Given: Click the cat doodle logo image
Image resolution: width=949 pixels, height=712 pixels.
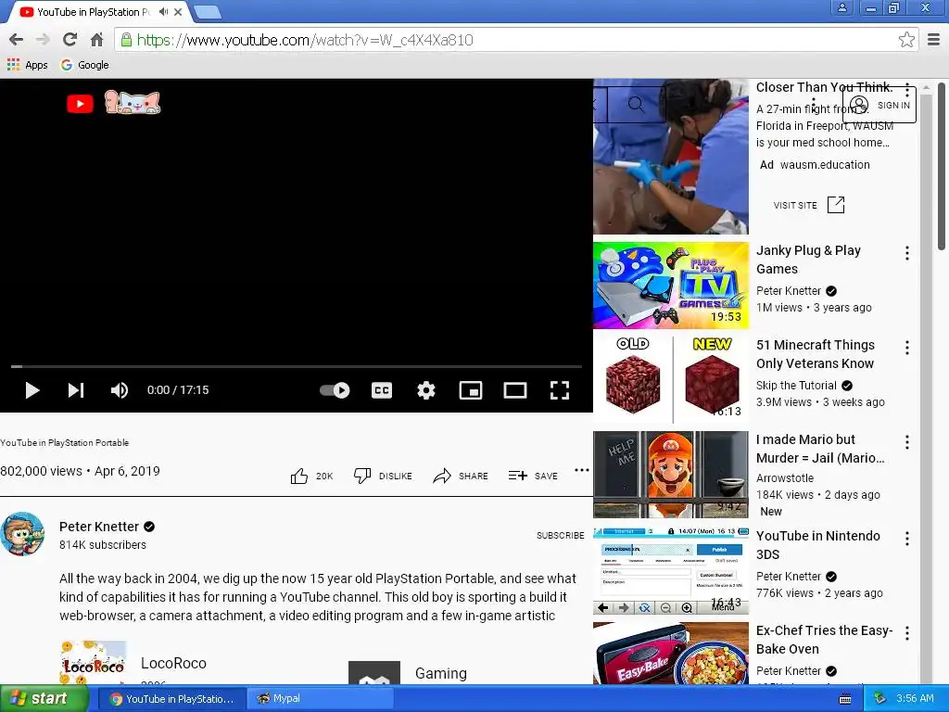Looking at the screenshot, I should tap(133, 102).
